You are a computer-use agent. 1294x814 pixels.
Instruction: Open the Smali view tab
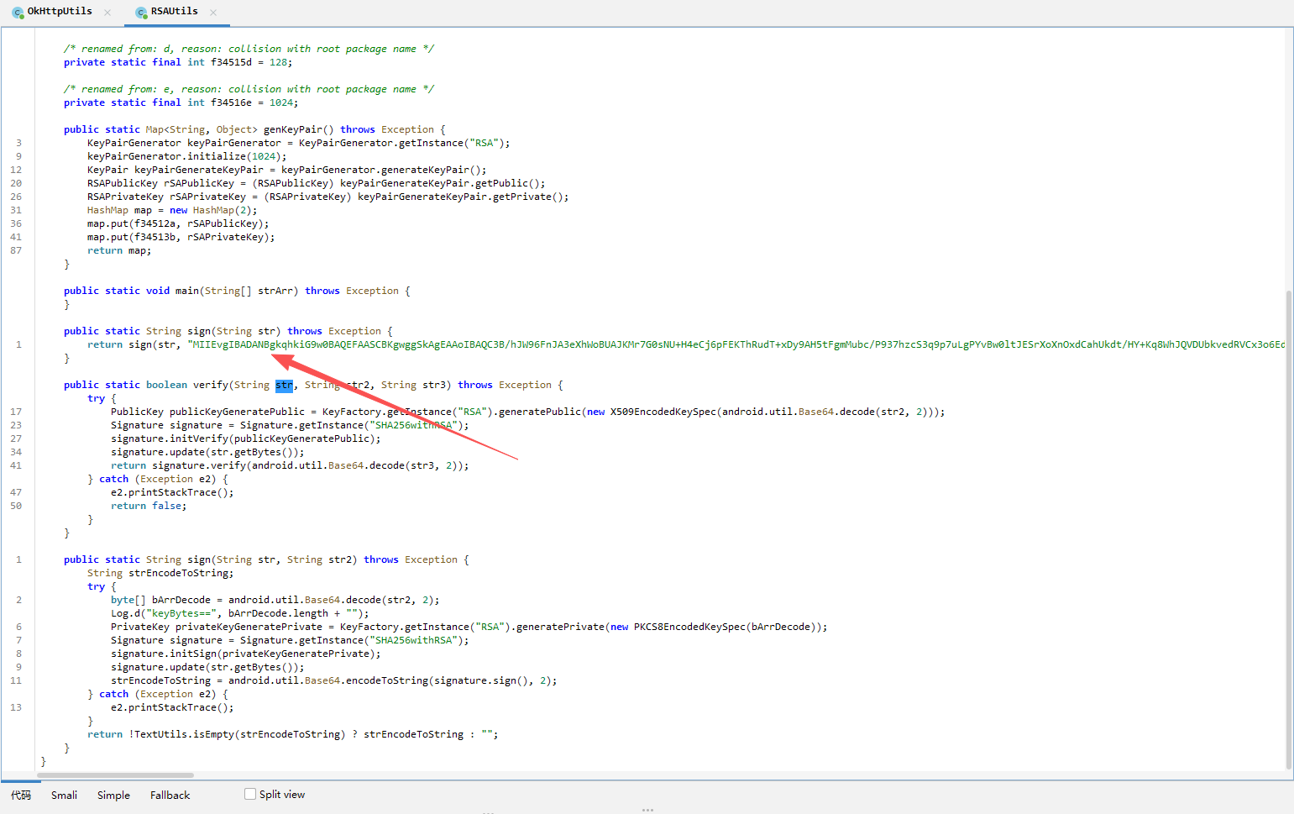pyautogui.click(x=64, y=795)
